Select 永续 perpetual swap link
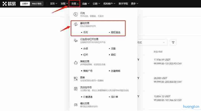201x111 pixels. tap(85, 48)
